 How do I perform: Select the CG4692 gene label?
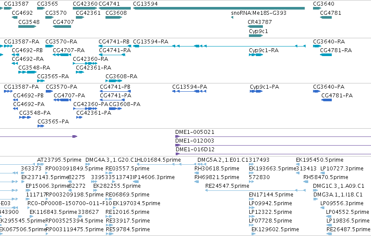point(22,13)
